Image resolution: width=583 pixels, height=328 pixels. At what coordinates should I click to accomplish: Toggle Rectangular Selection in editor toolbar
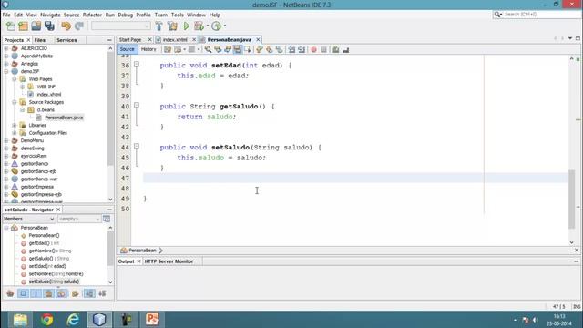[247, 49]
